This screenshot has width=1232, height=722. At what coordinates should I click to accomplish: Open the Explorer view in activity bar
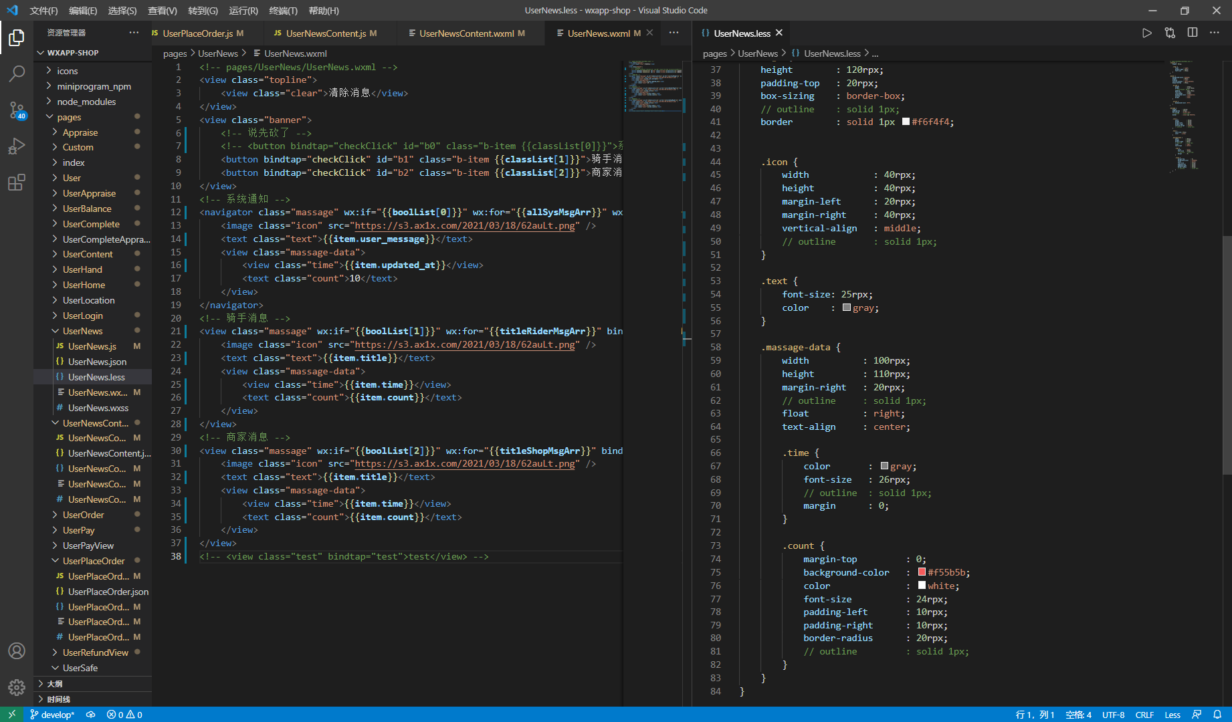(17, 37)
